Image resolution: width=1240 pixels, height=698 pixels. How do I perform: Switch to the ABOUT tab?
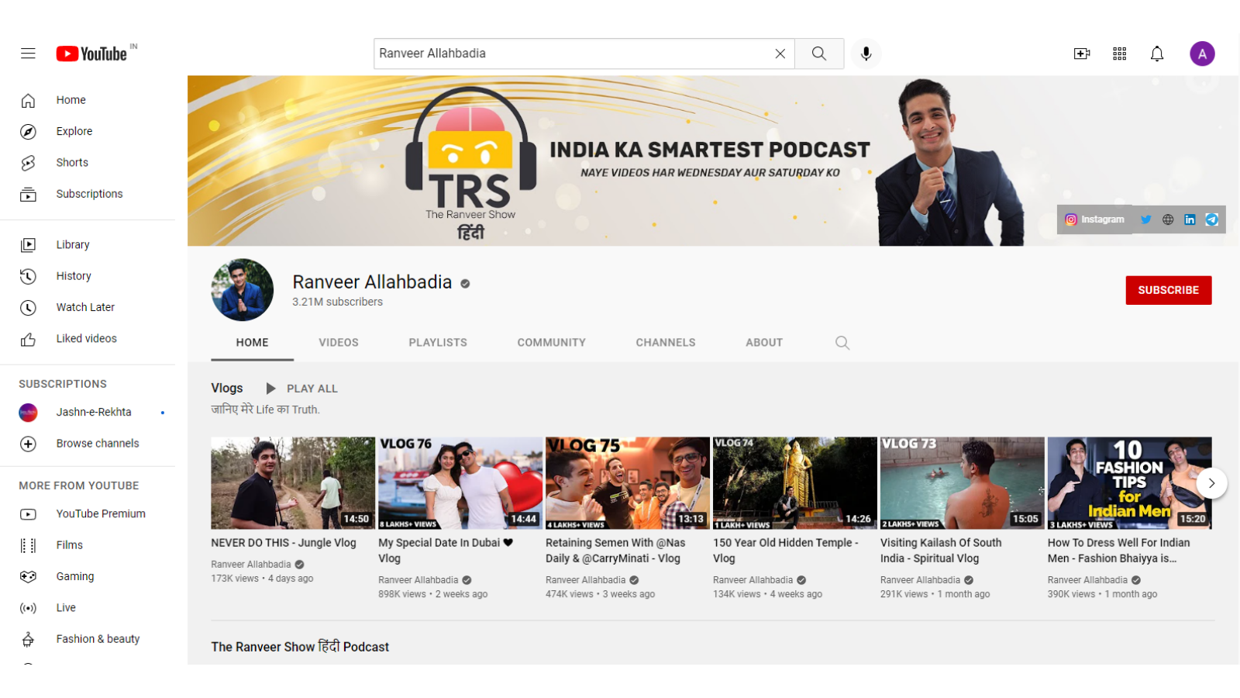pyautogui.click(x=764, y=343)
